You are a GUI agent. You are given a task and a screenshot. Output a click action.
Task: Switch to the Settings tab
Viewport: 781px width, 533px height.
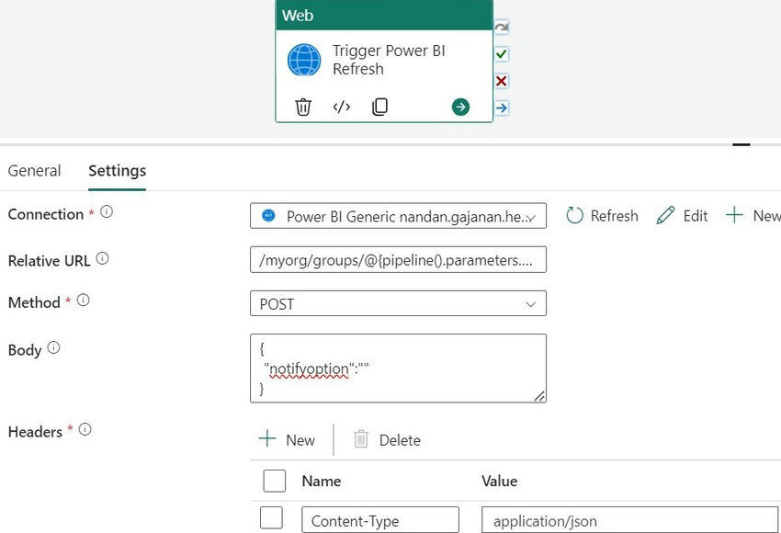tap(117, 170)
